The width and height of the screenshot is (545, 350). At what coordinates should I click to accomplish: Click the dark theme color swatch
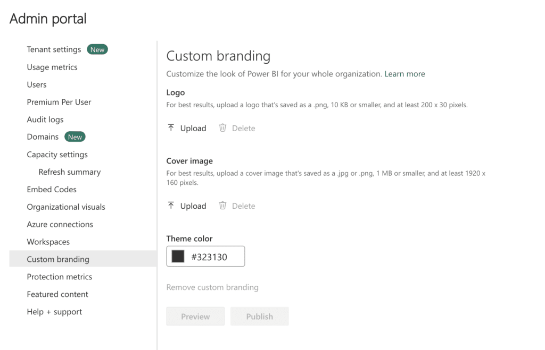tap(178, 257)
